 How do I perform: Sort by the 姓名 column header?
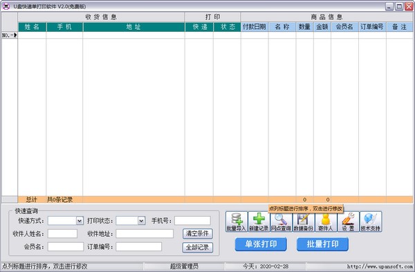click(x=32, y=27)
